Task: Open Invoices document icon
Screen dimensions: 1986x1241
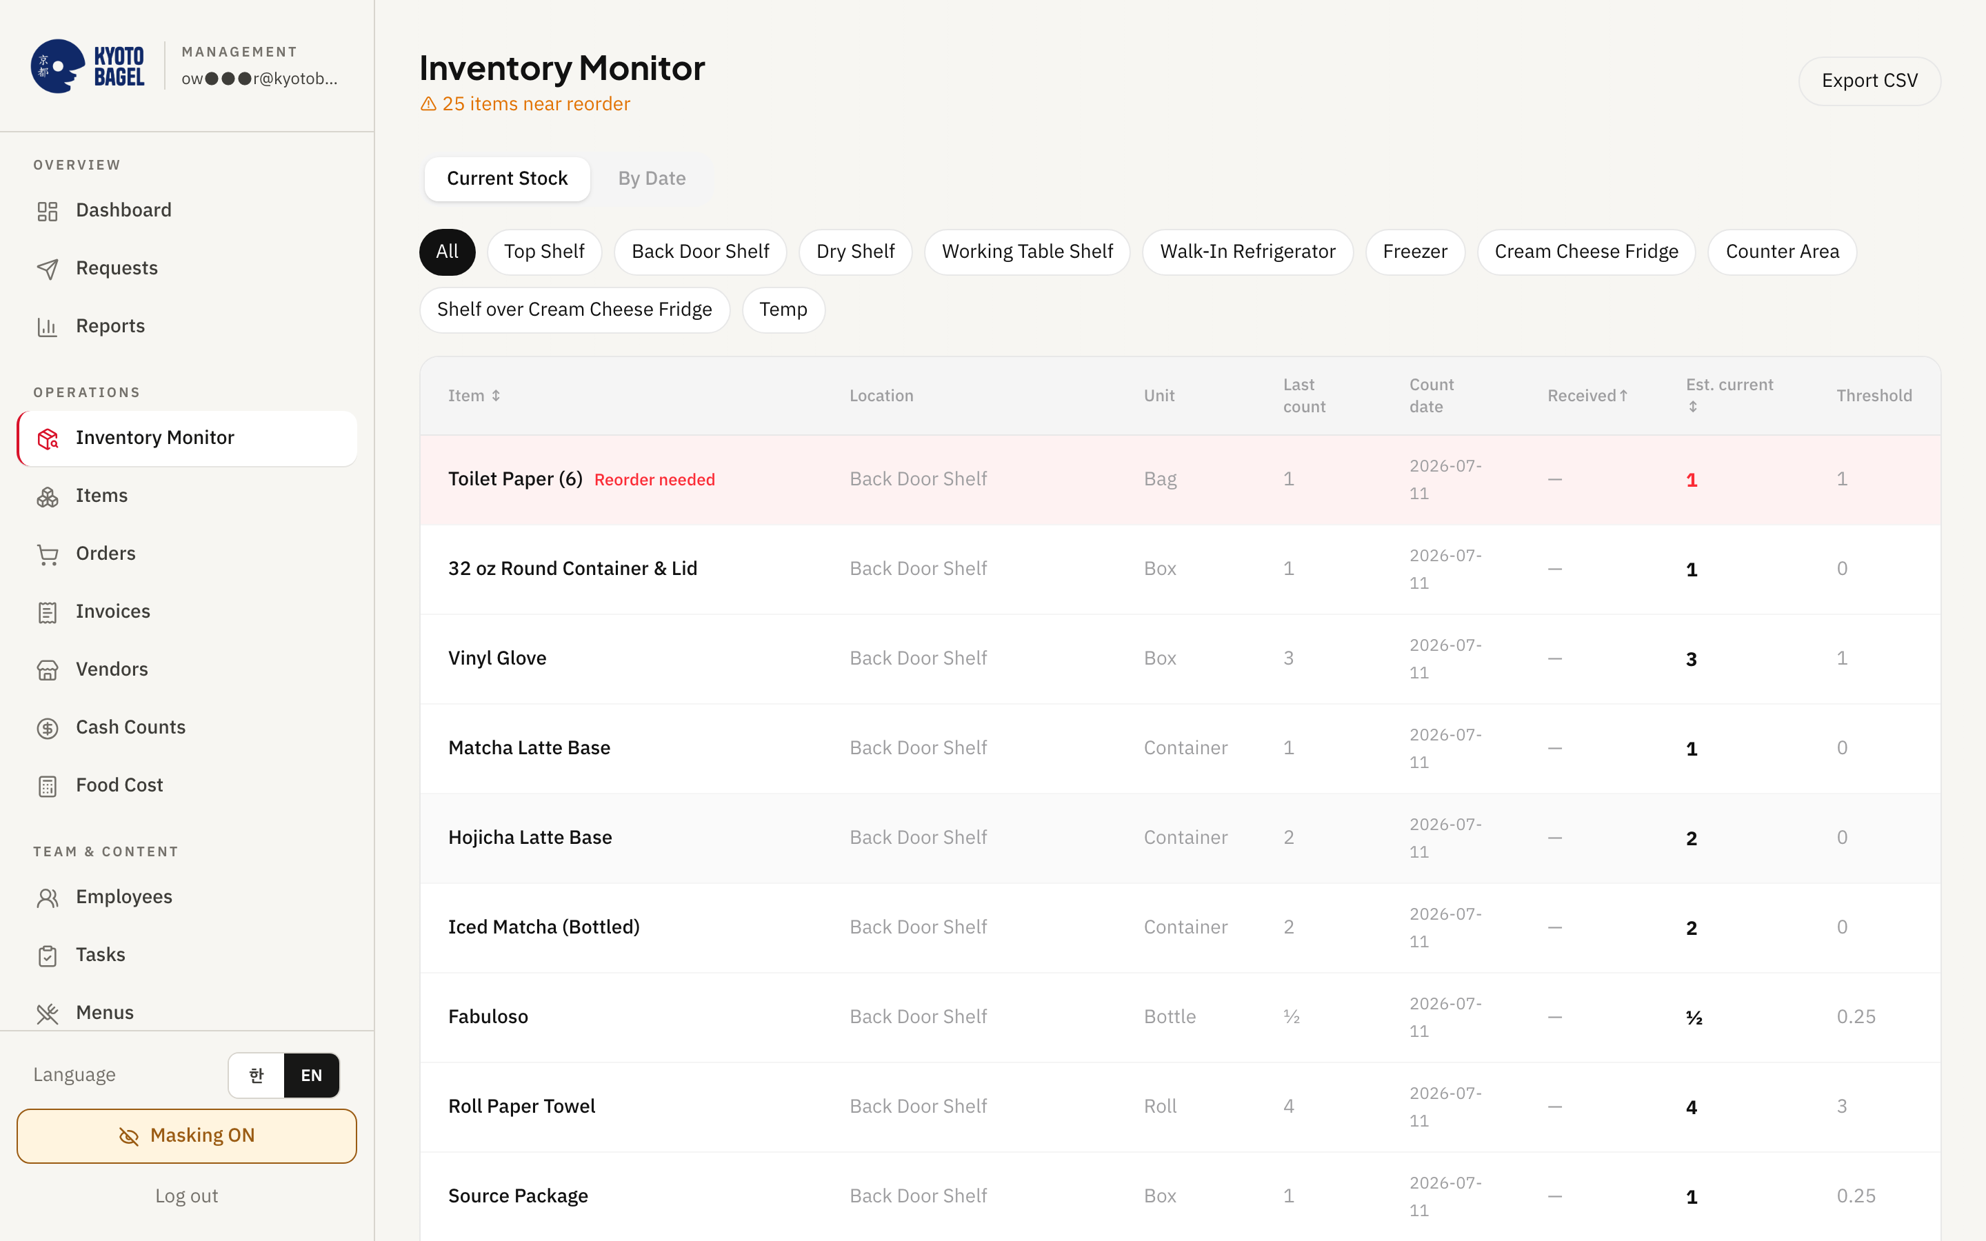Action: click(48, 612)
